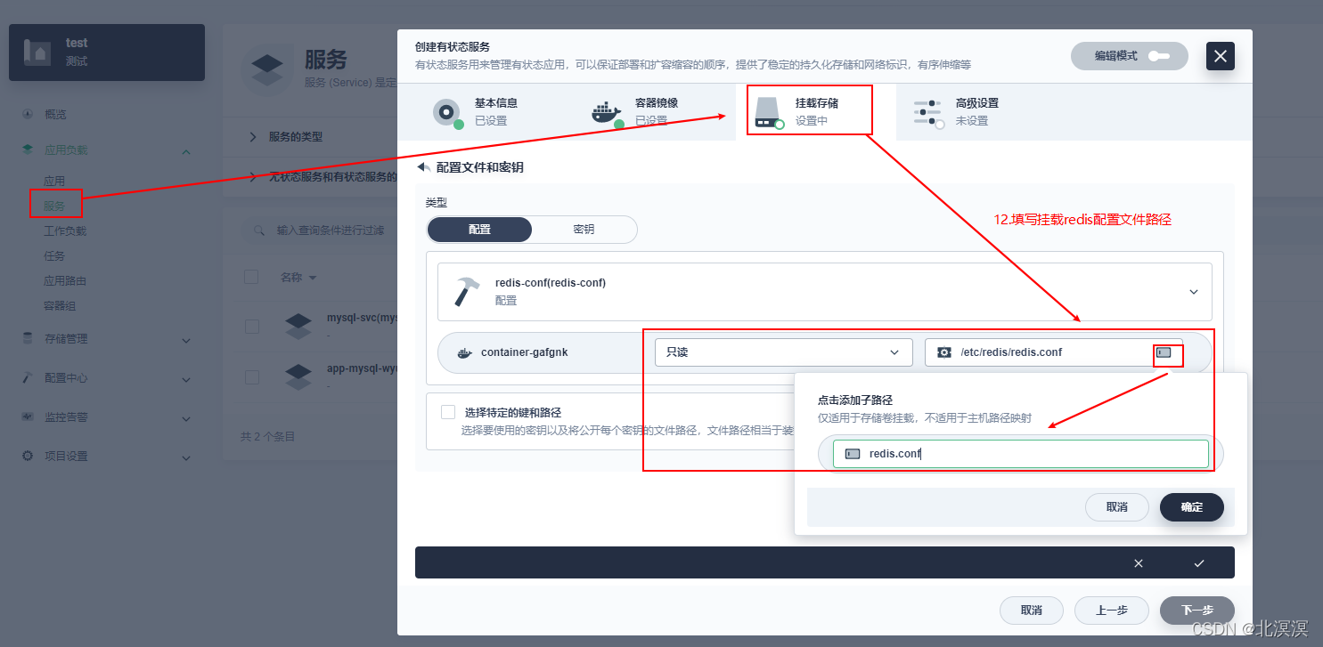The width and height of the screenshot is (1323, 647).
Task: Expand the redis-conf config dropdown chevron
Action: (x=1194, y=291)
